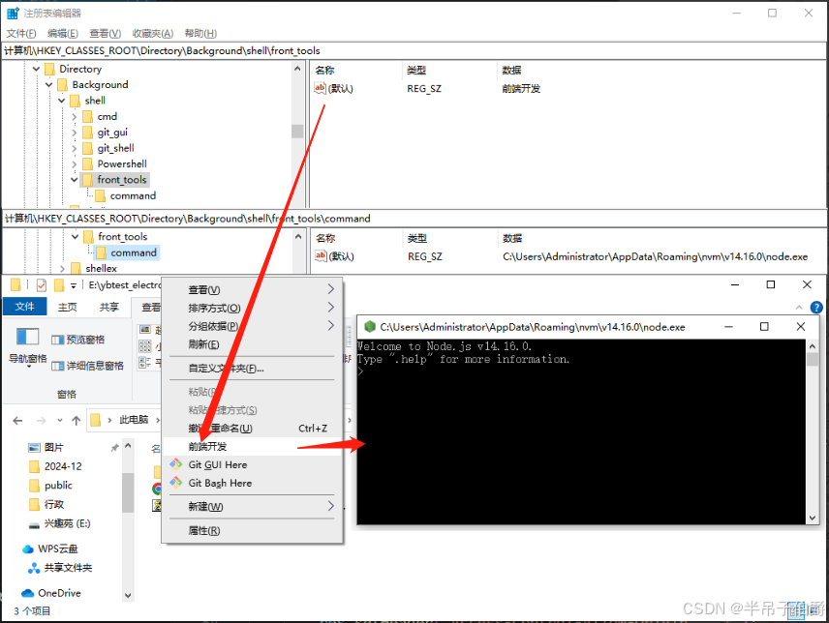
Task: Open the 编辑(E) menu in Registry Editor
Action: [62, 33]
